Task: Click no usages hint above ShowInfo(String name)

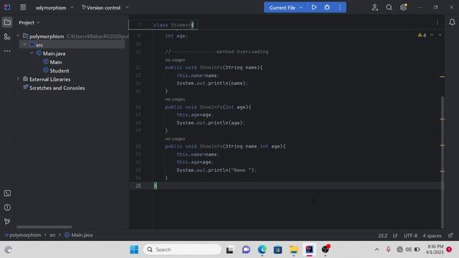Action: point(175,60)
